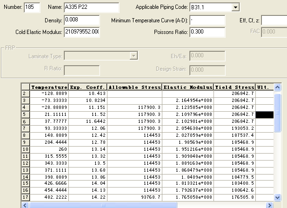Click expansion coefficient cell 12.06
This screenshot has width=287, height=208.
(87, 128)
